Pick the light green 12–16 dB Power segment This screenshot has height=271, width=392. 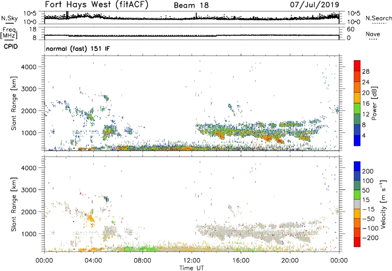[357, 108]
